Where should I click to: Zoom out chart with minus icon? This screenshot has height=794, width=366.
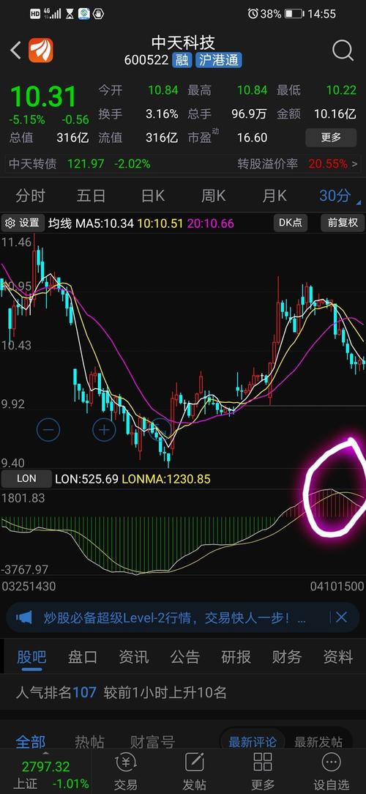pos(48,430)
